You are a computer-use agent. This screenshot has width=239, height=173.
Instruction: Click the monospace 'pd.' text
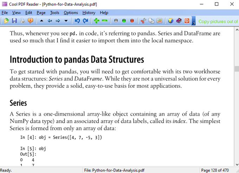[73, 34]
